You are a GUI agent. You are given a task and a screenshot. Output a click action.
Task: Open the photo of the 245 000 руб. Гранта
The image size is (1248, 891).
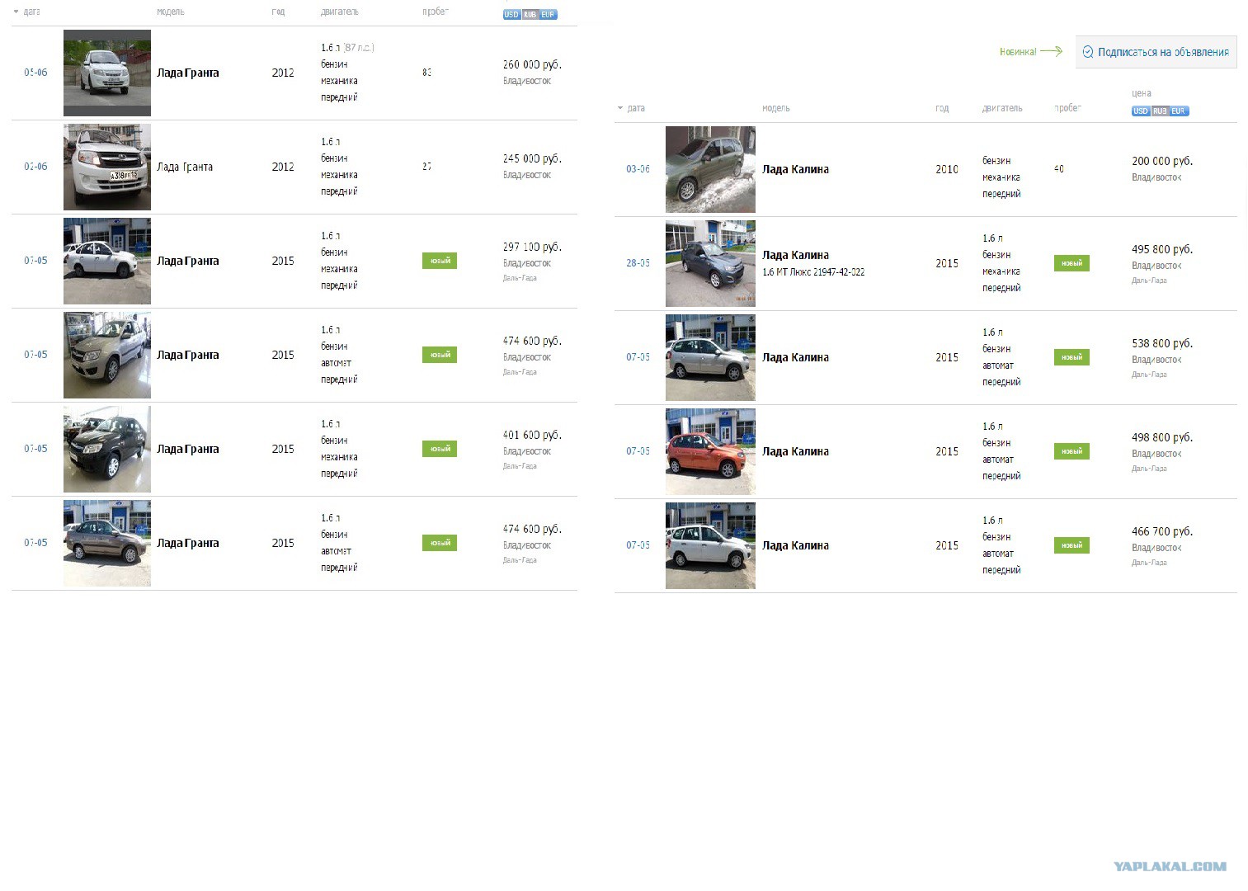(107, 167)
